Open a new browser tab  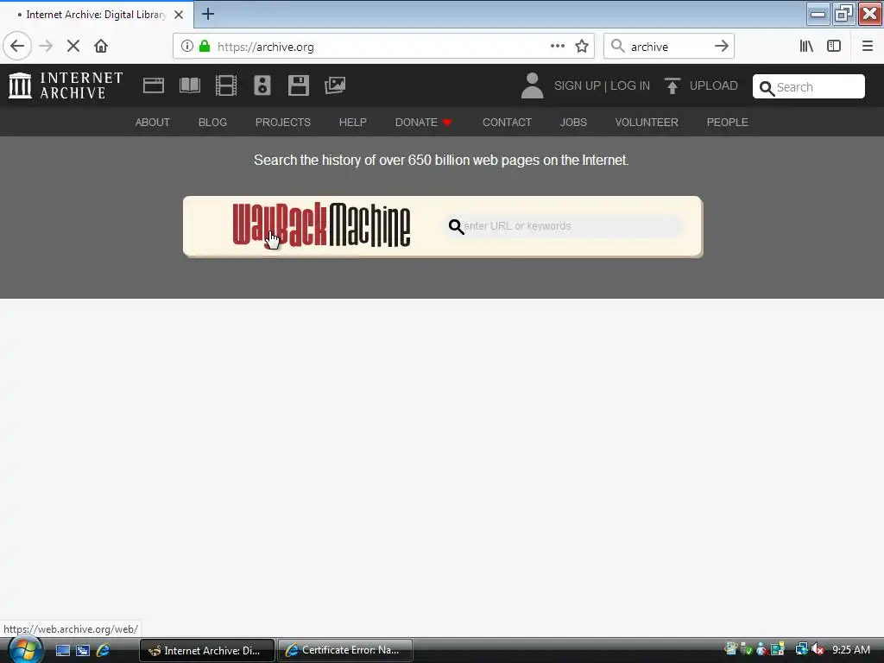(208, 14)
